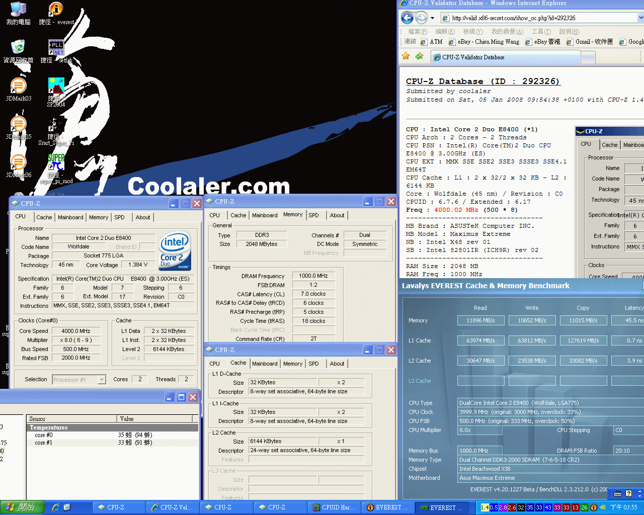Open the CPUID Har... taskbar button
644x515 pixels.
click(x=333, y=507)
